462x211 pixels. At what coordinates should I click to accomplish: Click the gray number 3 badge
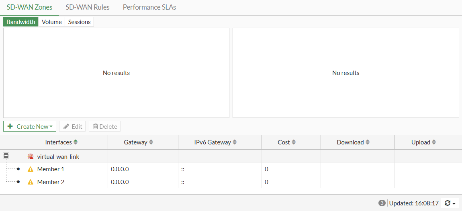[382, 203]
